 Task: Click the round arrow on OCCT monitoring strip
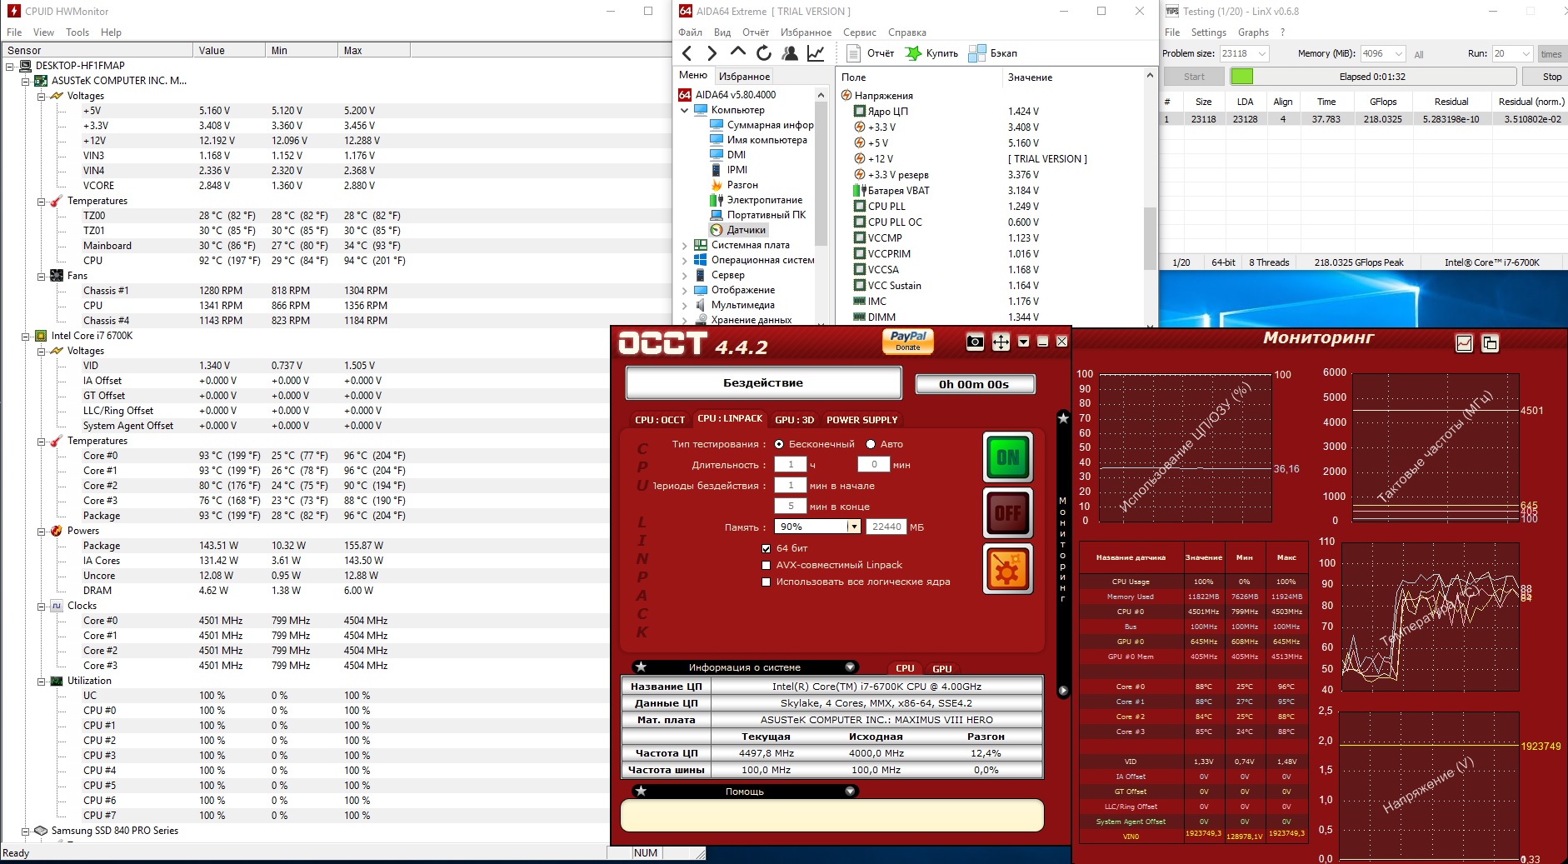pyautogui.click(x=1063, y=691)
